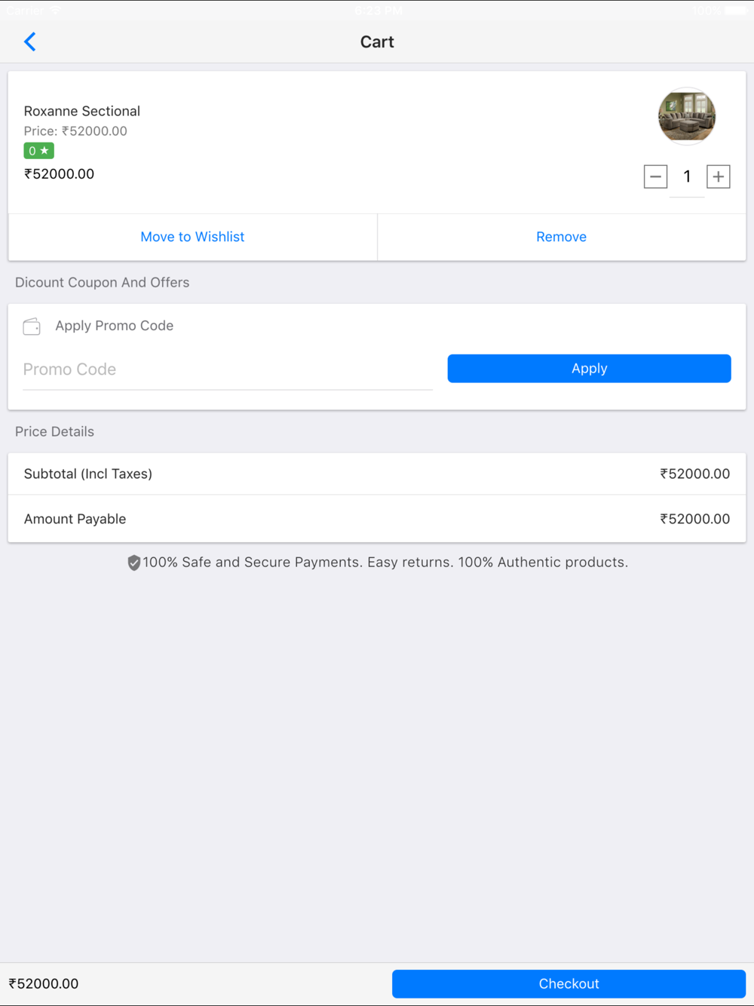Click the total ₹52000.00 in bottom bar
The image size is (754, 1006).
pyautogui.click(x=44, y=983)
